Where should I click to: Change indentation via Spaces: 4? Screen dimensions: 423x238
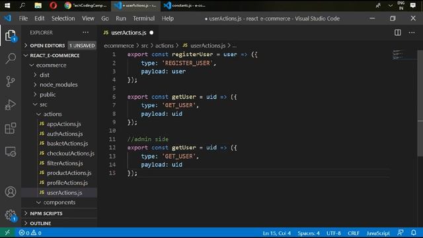(309, 233)
